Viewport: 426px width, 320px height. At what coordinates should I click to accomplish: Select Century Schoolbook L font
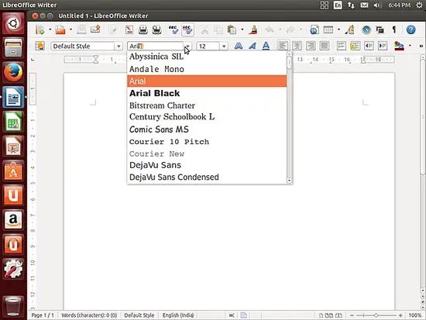pos(207,117)
